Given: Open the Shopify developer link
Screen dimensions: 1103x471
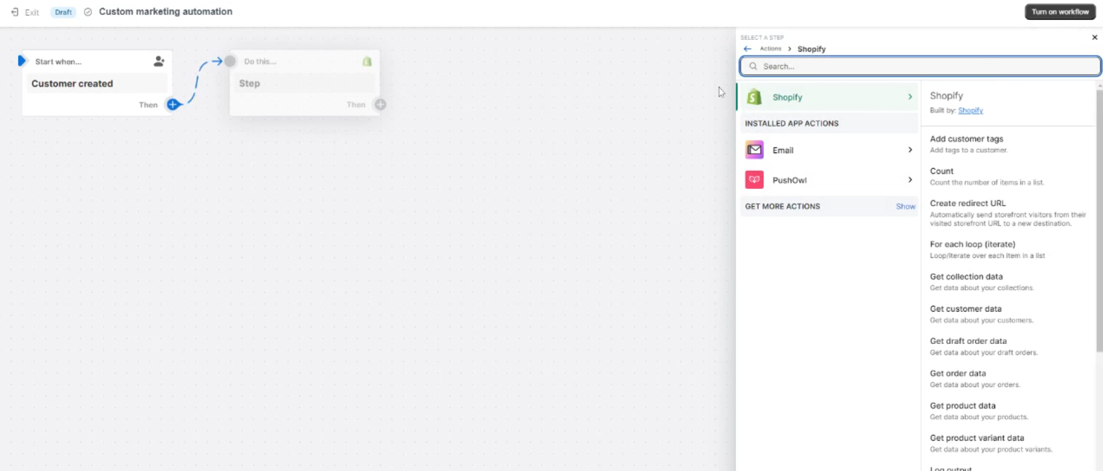Looking at the screenshot, I should [970, 110].
